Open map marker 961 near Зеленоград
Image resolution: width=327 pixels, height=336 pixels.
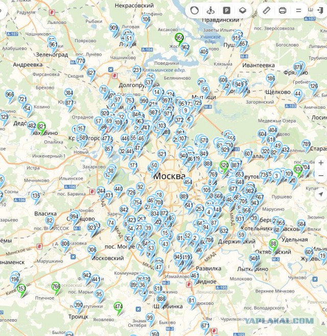click(53, 44)
